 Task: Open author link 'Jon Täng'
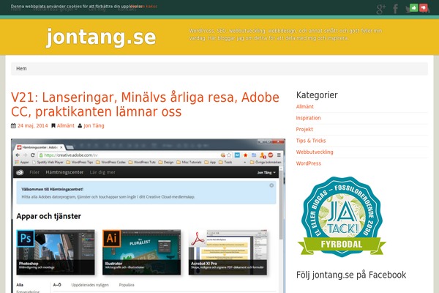94,125
